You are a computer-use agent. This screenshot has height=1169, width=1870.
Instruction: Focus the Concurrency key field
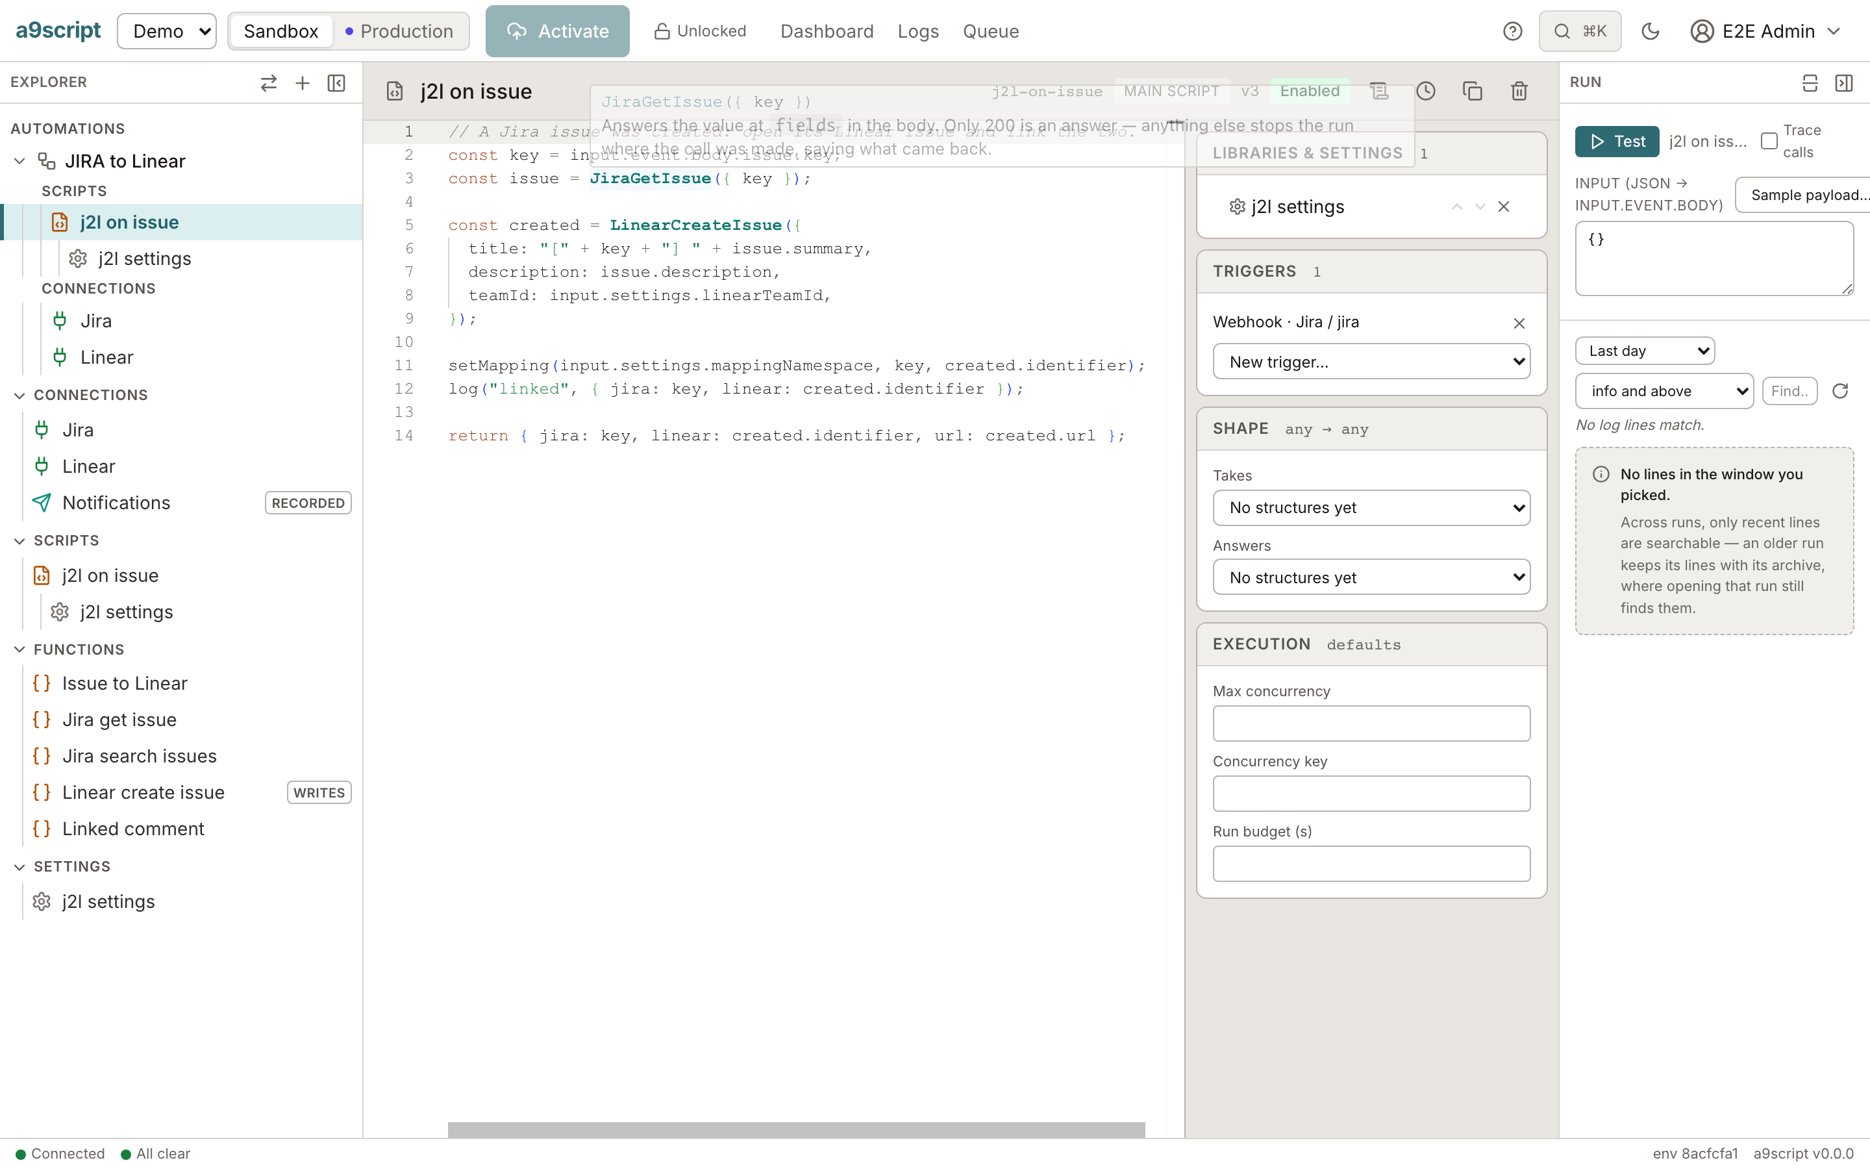tap(1371, 793)
